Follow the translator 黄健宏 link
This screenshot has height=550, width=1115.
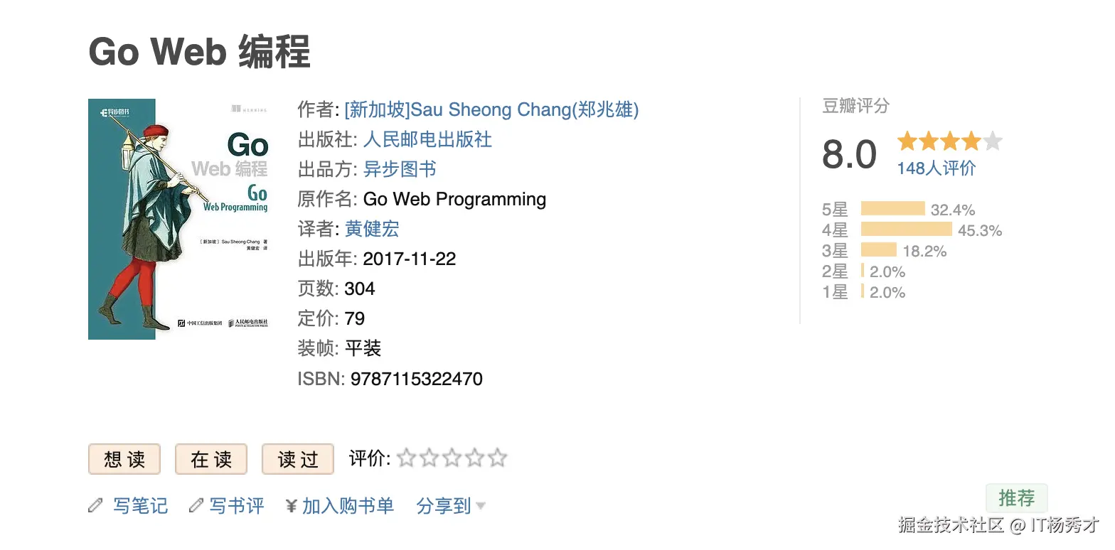click(x=372, y=229)
